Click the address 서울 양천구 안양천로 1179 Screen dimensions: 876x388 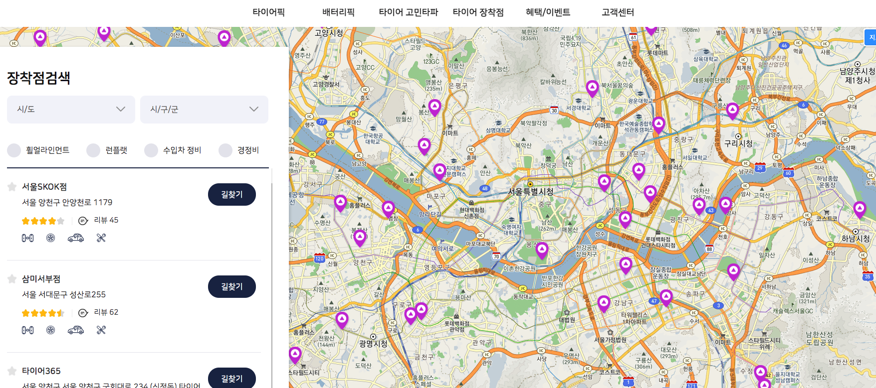click(67, 202)
